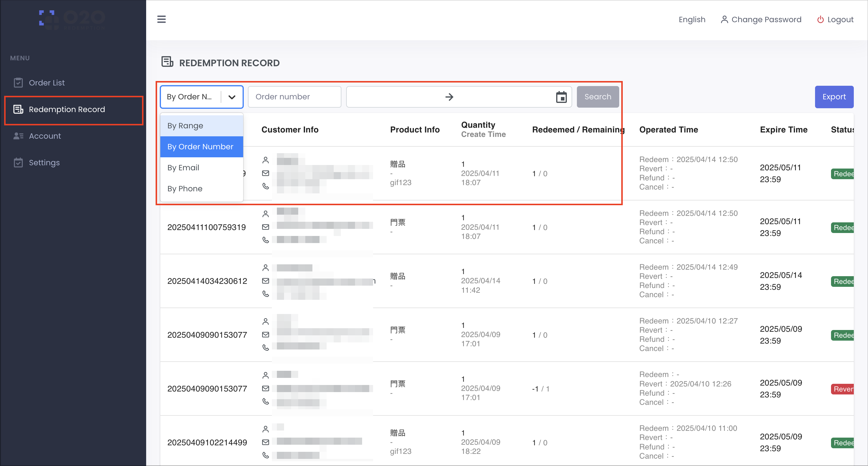Select By Range option

(x=201, y=126)
